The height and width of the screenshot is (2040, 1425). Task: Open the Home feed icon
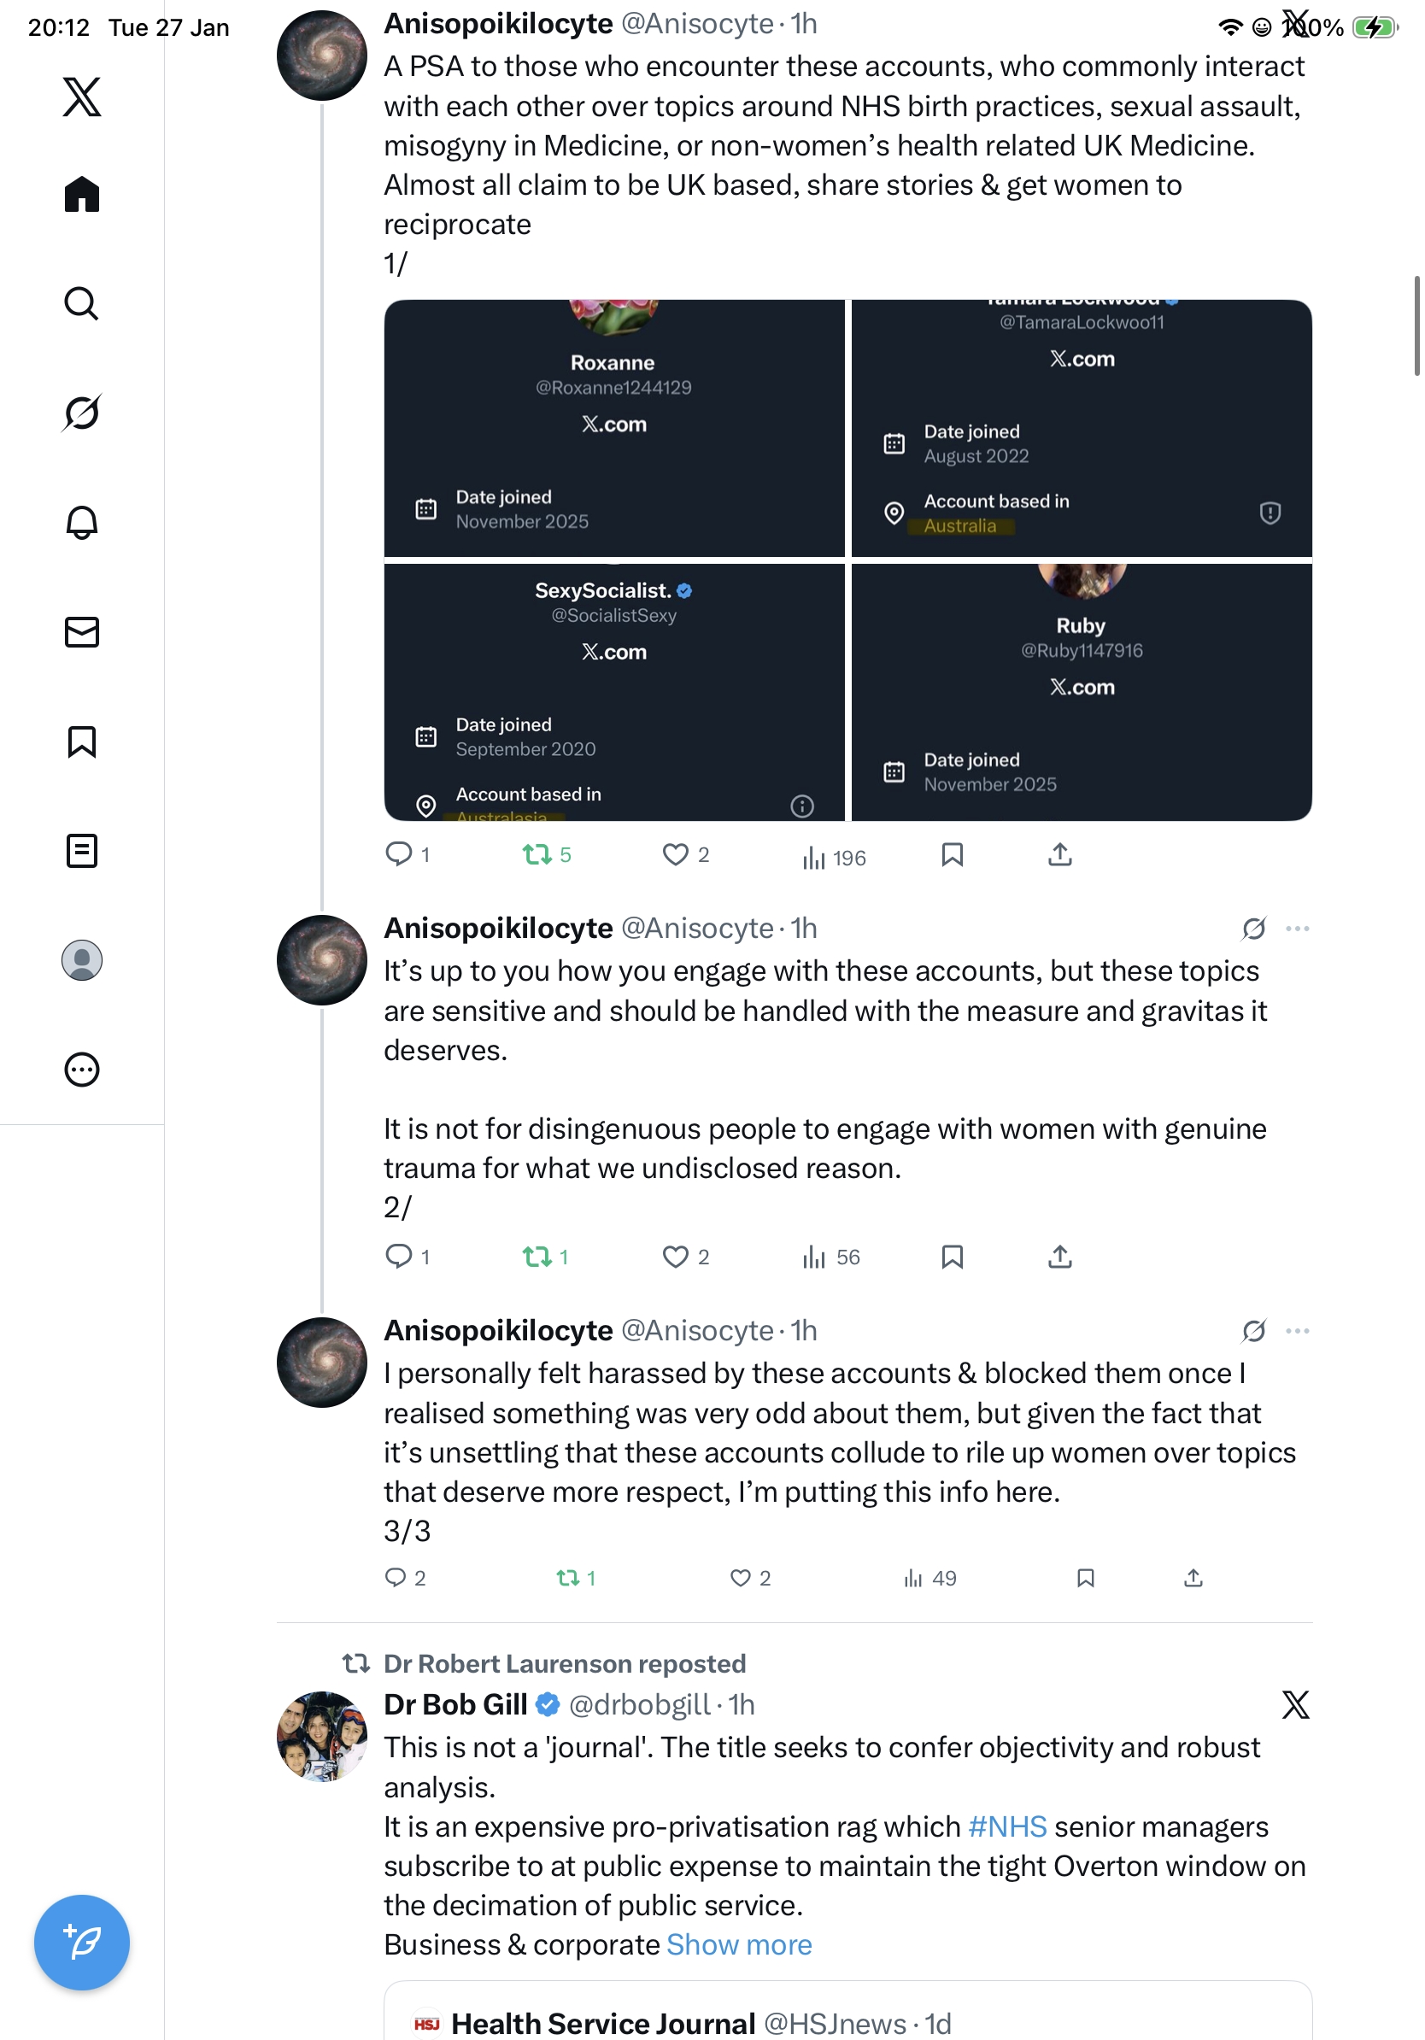tap(82, 195)
